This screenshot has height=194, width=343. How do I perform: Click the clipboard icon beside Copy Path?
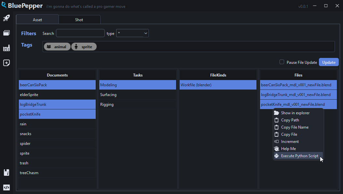click(x=277, y=120)
